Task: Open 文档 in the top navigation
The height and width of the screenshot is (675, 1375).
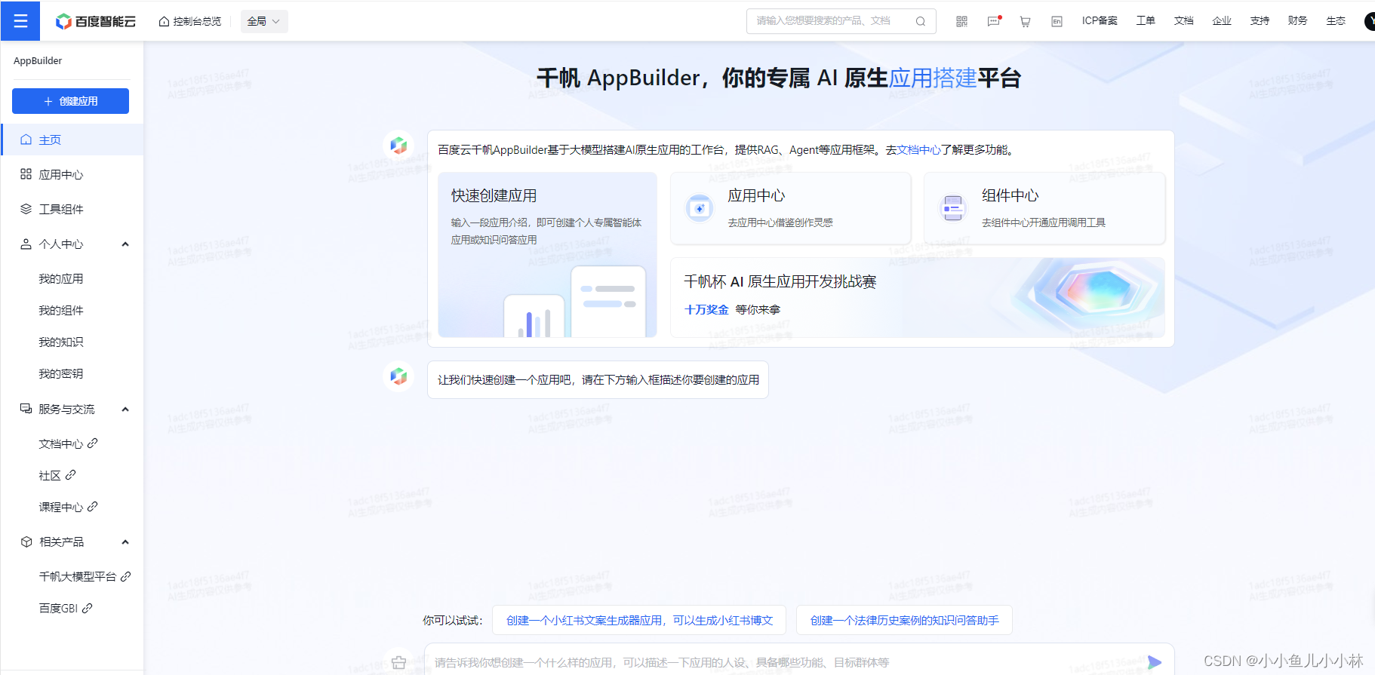Action: (x=1183, y=21)
